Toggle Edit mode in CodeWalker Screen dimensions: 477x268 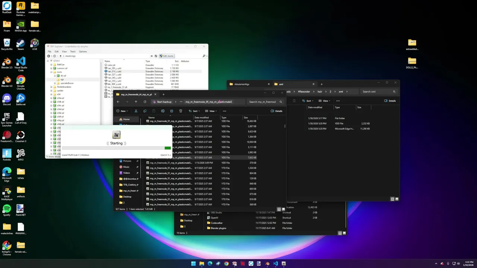pyautogui.click(x=167, y=56)
